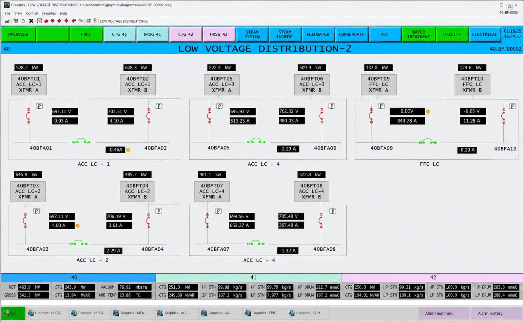Image resolution: width=524 pixels, height=322 pixels.
Task: Click the P box beside 40BFT10 breaker
Action: pos(513,106)
